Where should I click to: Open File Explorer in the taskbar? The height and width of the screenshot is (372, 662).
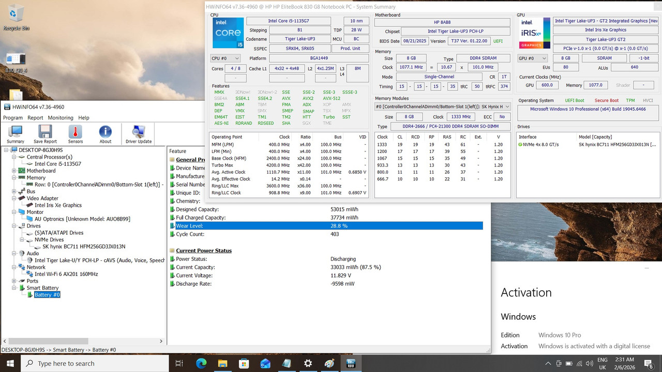pyautogui.click(x=222, y=363)
